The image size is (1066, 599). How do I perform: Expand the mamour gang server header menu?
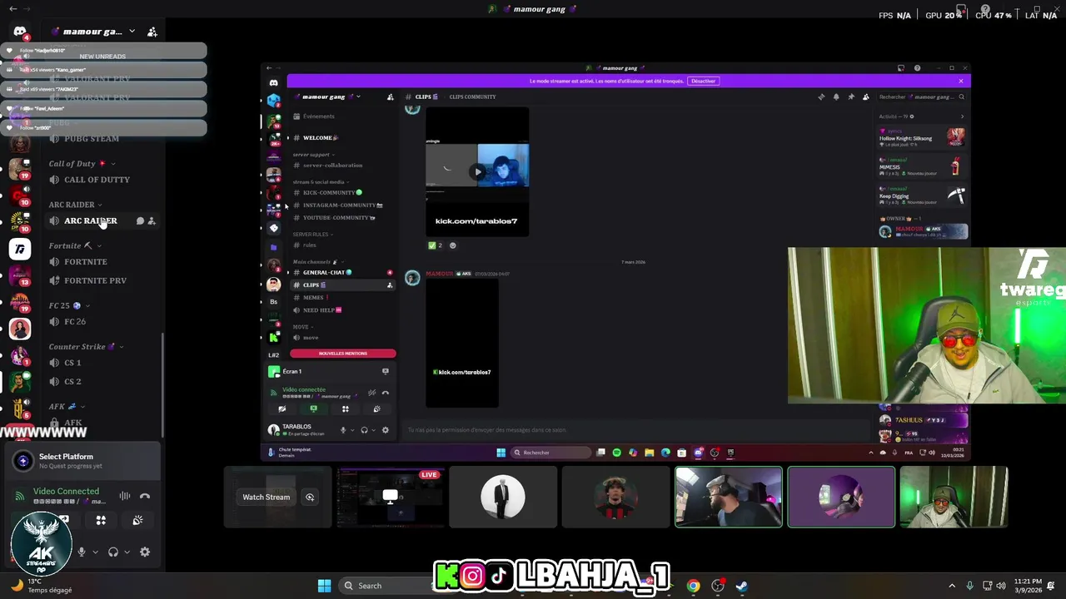(92, 32)
